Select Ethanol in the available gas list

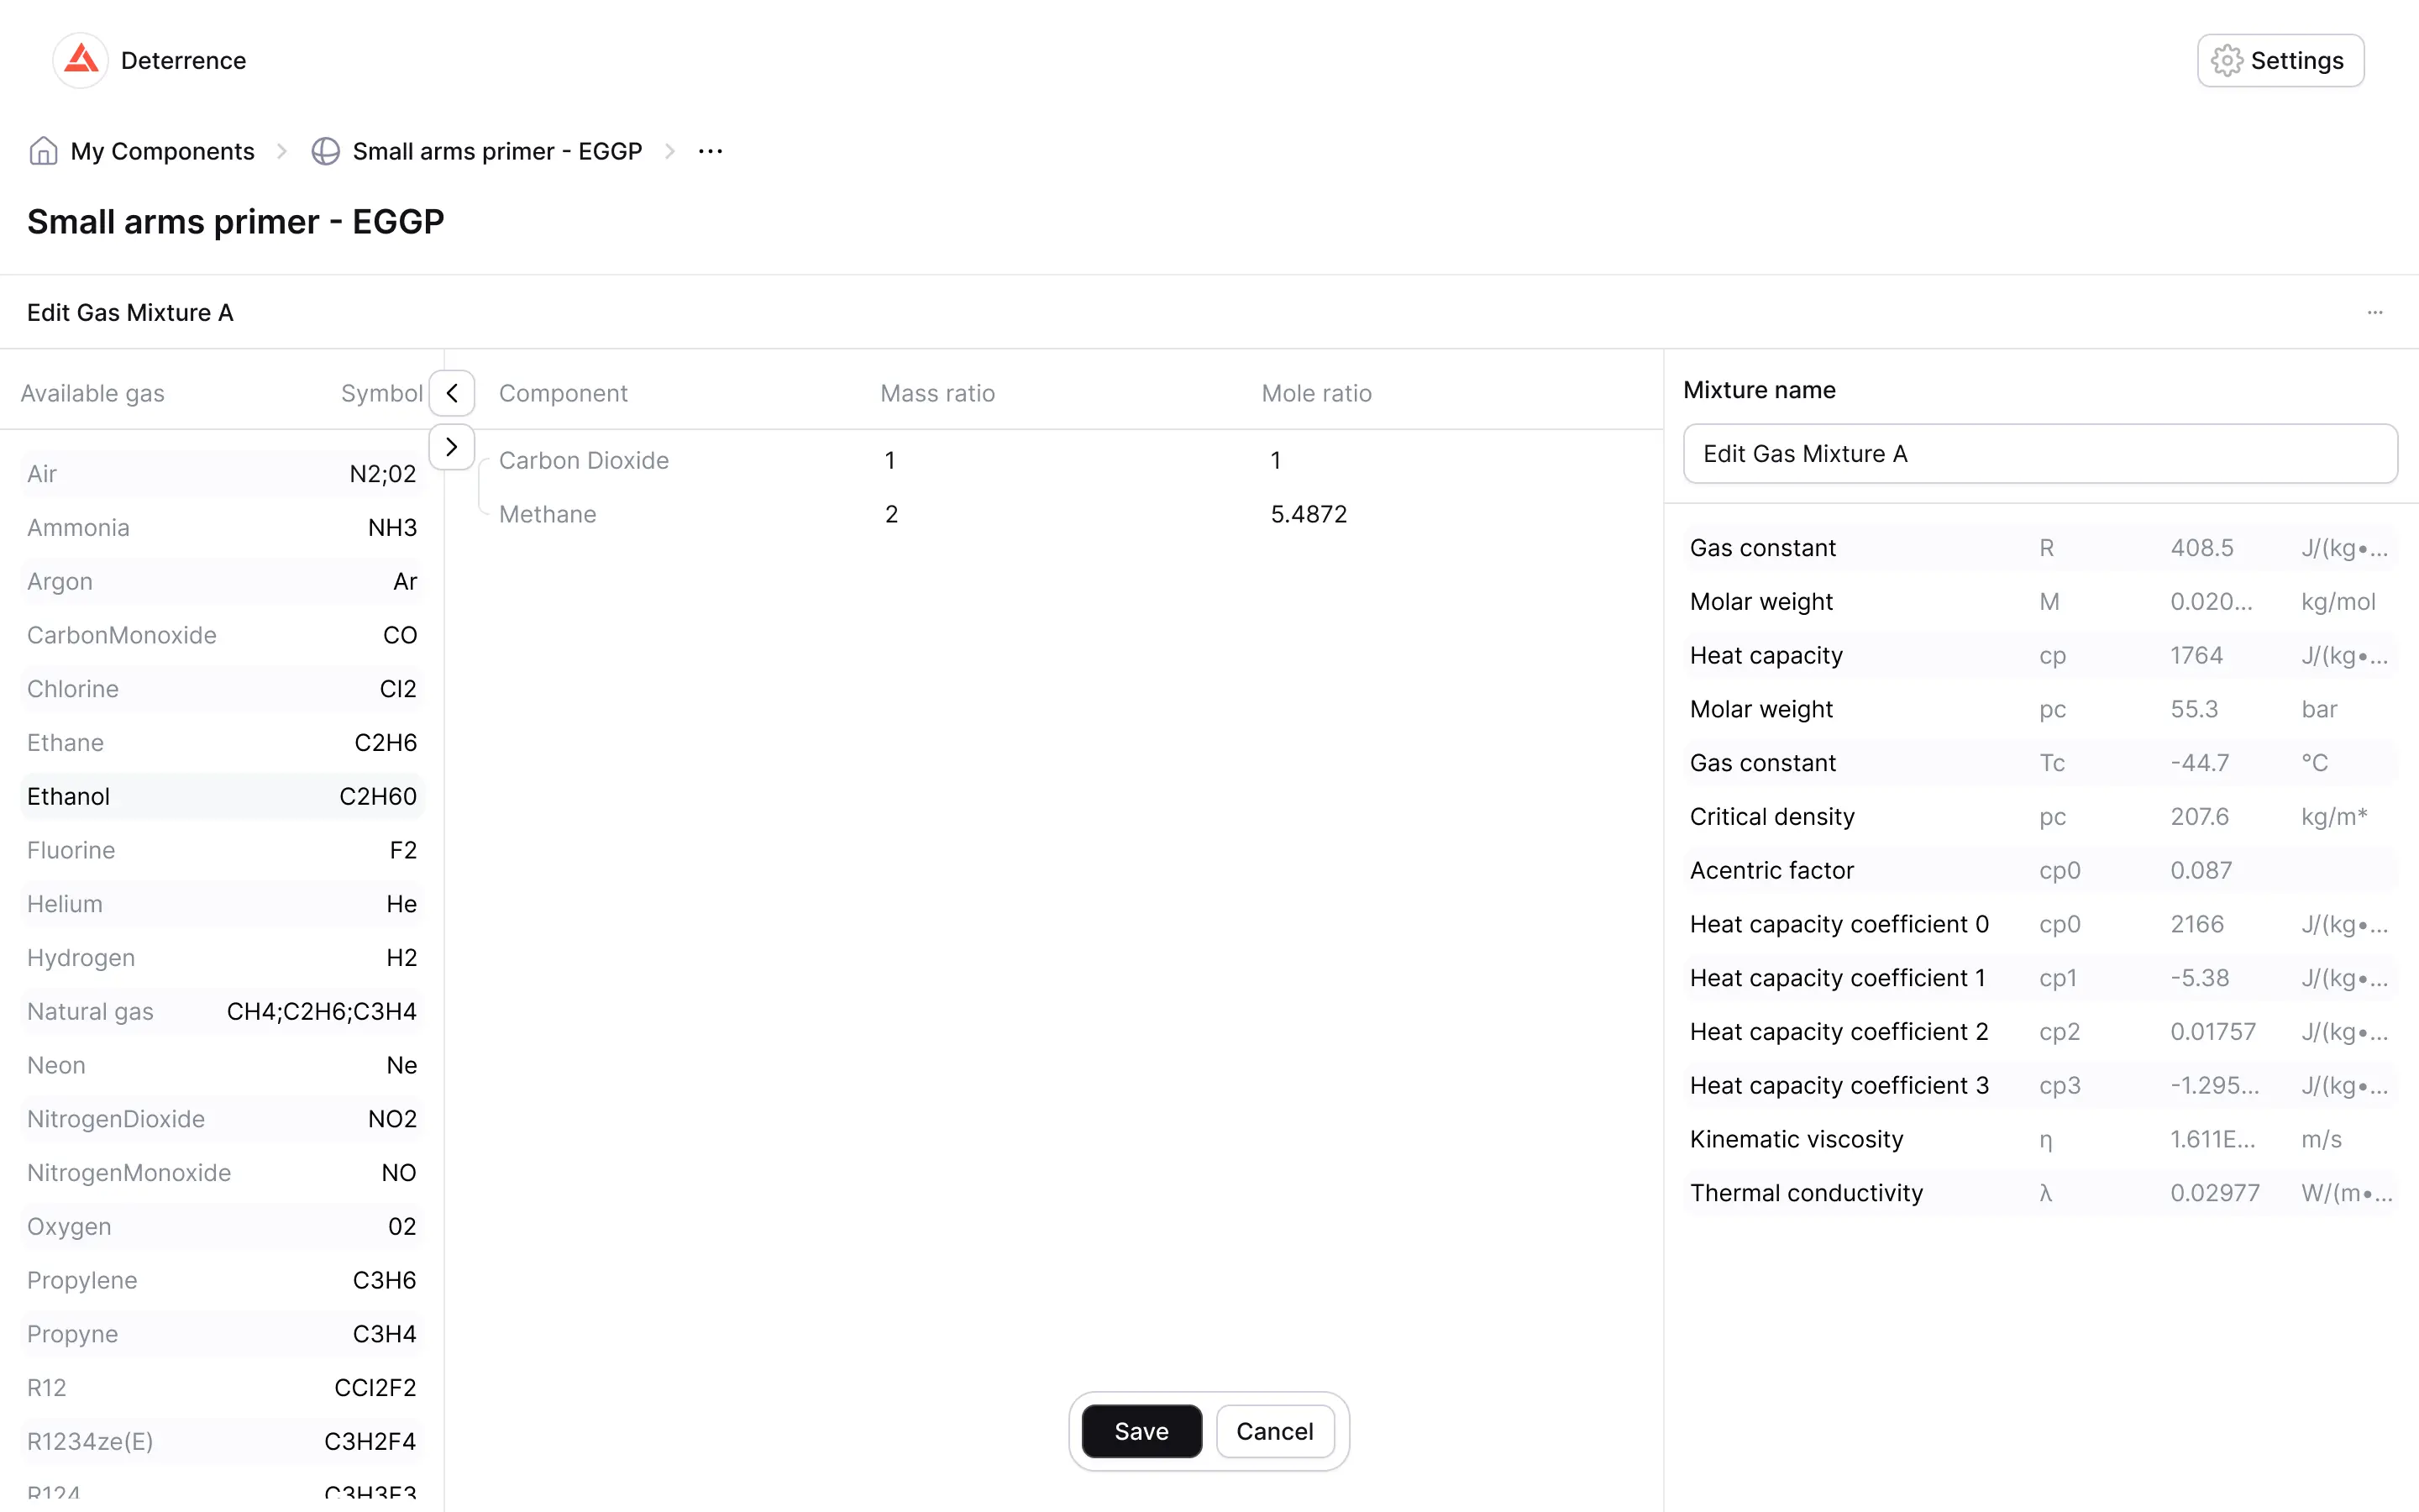221,797
